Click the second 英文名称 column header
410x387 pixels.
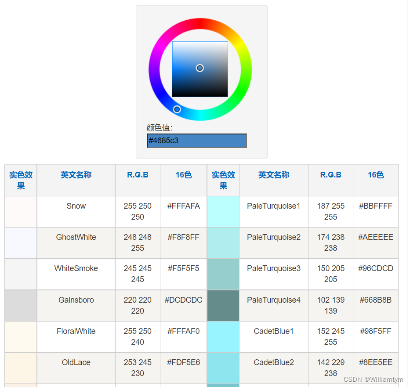pos(274,180)
